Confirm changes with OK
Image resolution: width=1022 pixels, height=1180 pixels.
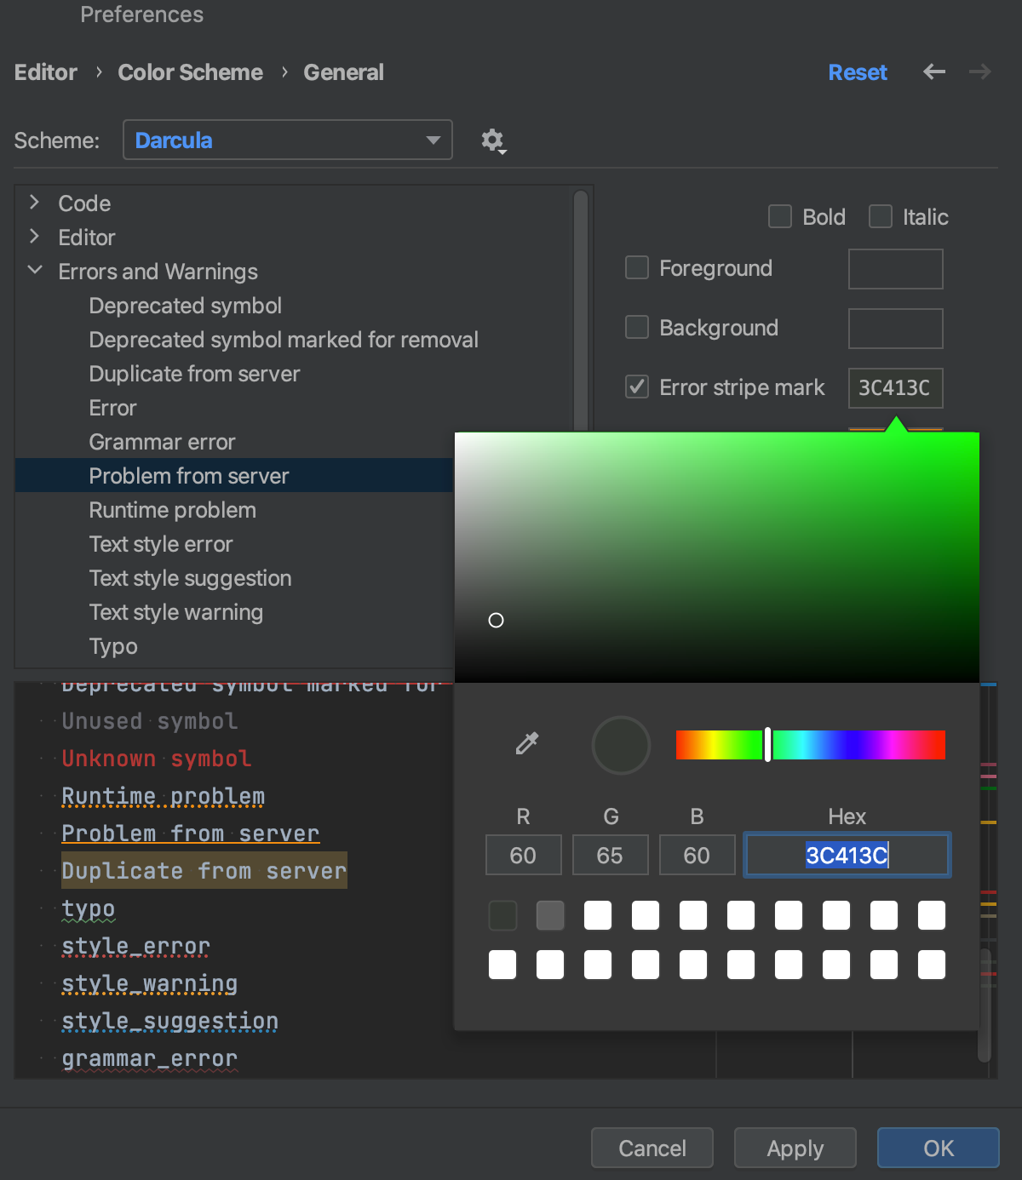click(938, 1148)
